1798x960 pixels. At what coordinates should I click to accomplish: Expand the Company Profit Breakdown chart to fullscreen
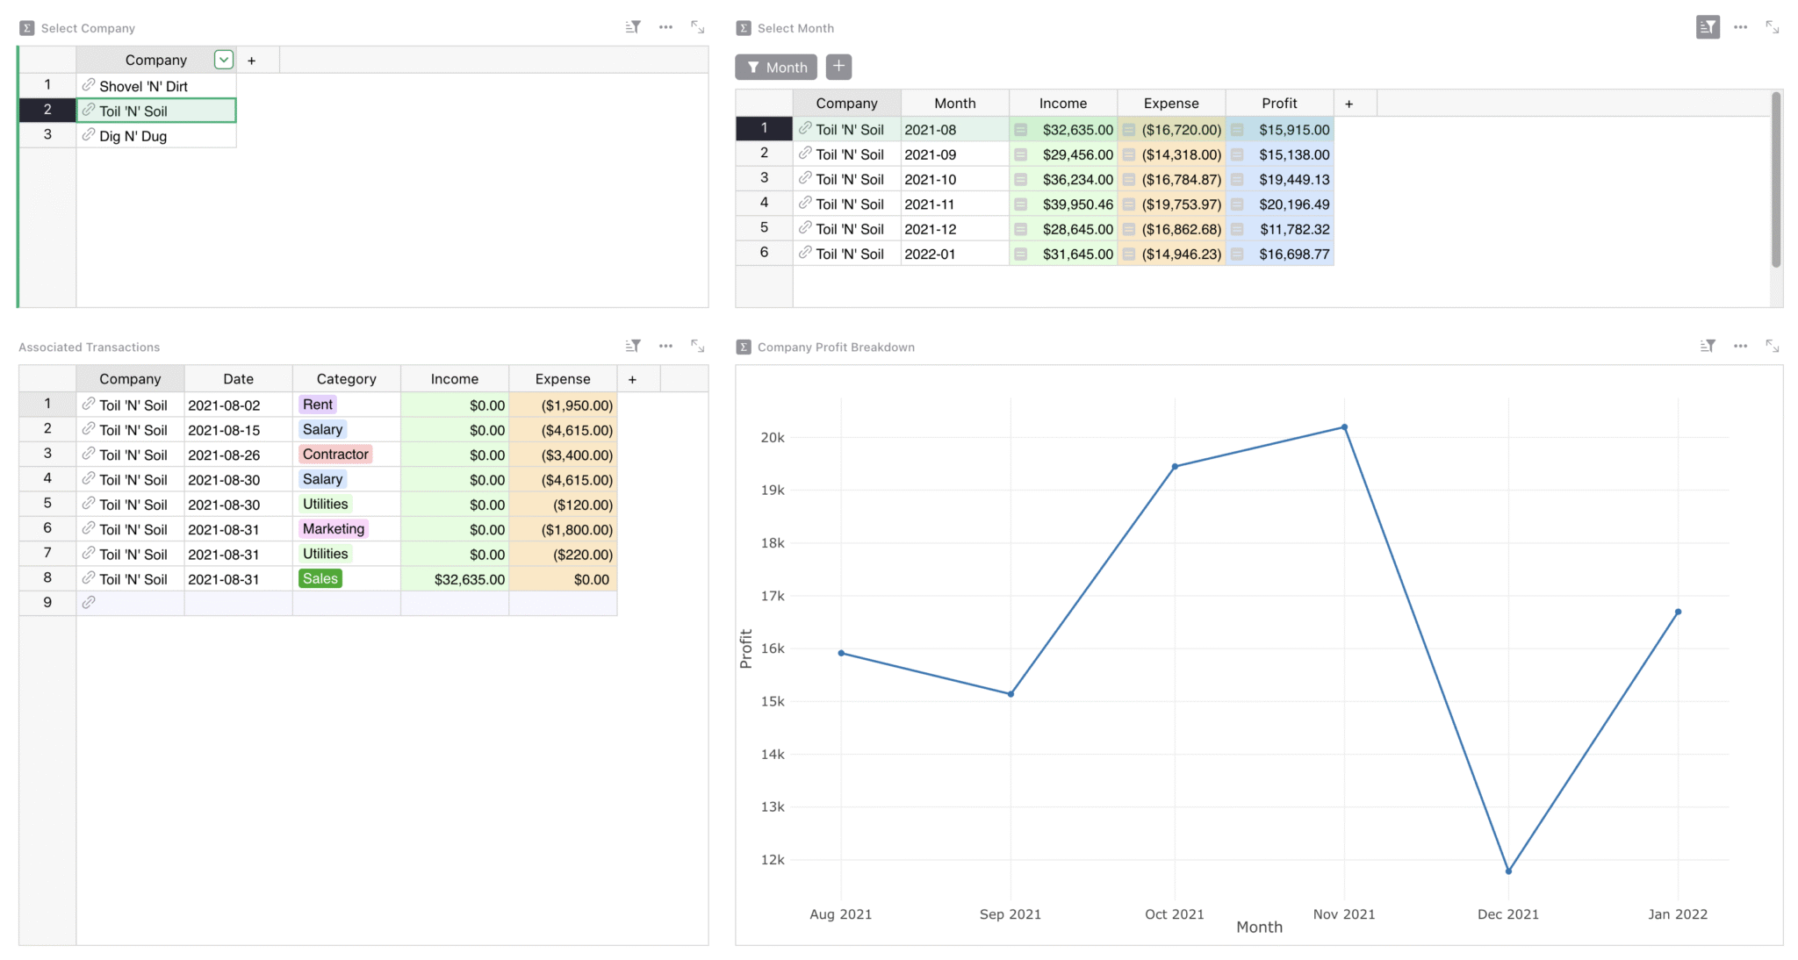coord(1773,347)
